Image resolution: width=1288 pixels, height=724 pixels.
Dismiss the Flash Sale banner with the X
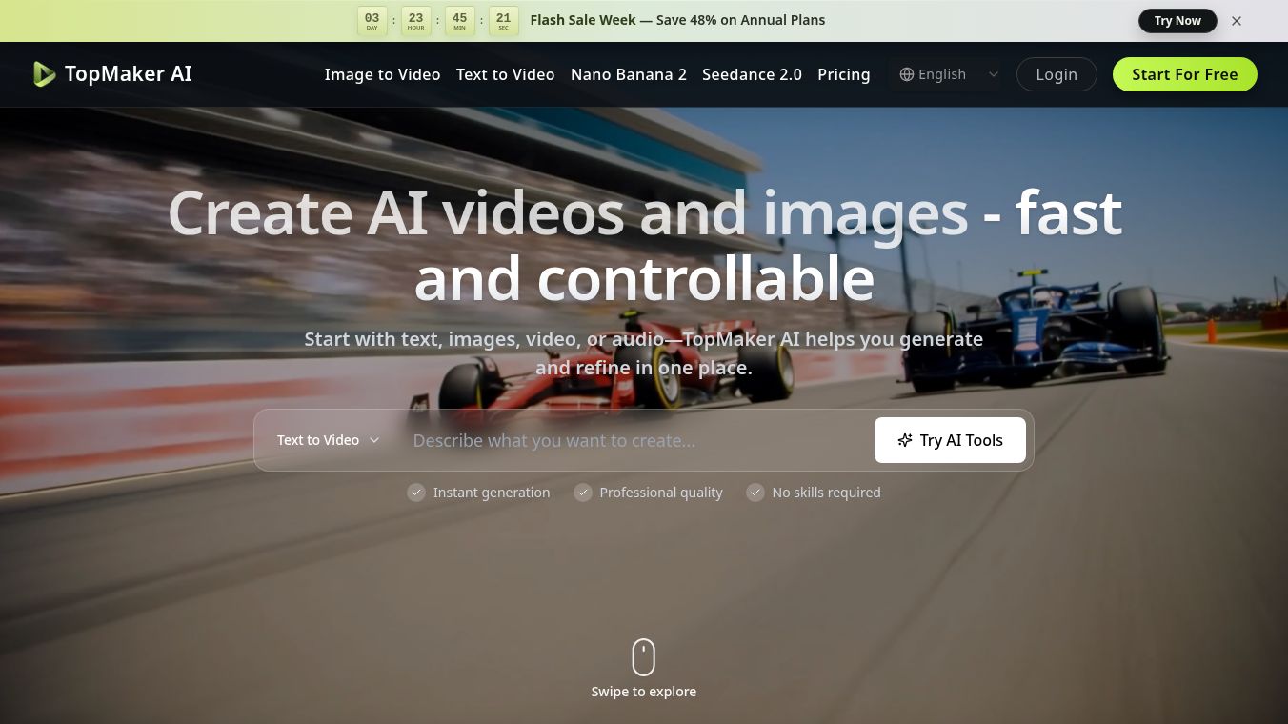click(1236, 20)
